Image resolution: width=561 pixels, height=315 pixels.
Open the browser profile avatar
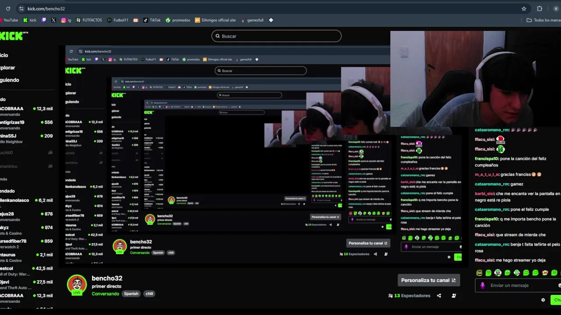[x=556, y=9]
